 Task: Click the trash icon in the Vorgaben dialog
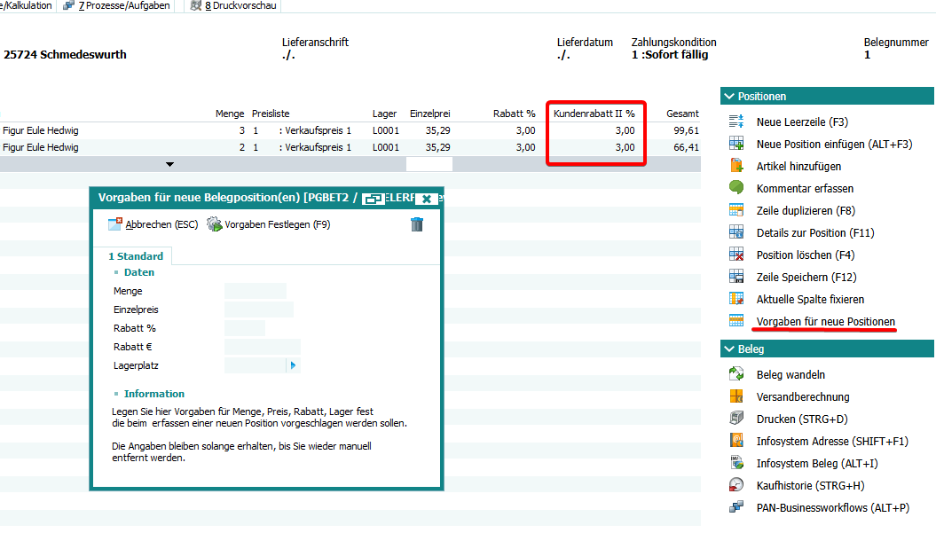pyautogui.click(x=417, y=224)
